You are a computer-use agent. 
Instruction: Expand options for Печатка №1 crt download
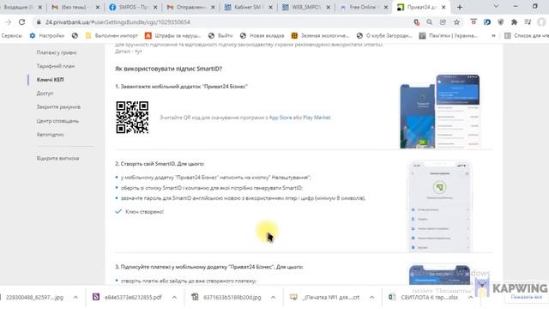coord(371,298)
